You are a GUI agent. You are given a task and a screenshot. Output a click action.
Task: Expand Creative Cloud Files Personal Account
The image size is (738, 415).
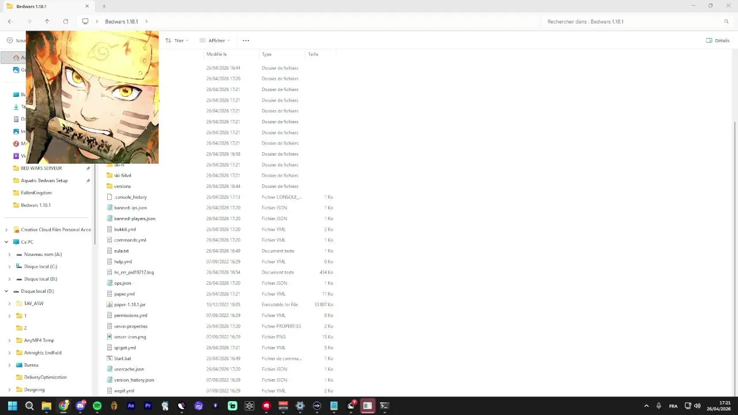click(6, 229)
